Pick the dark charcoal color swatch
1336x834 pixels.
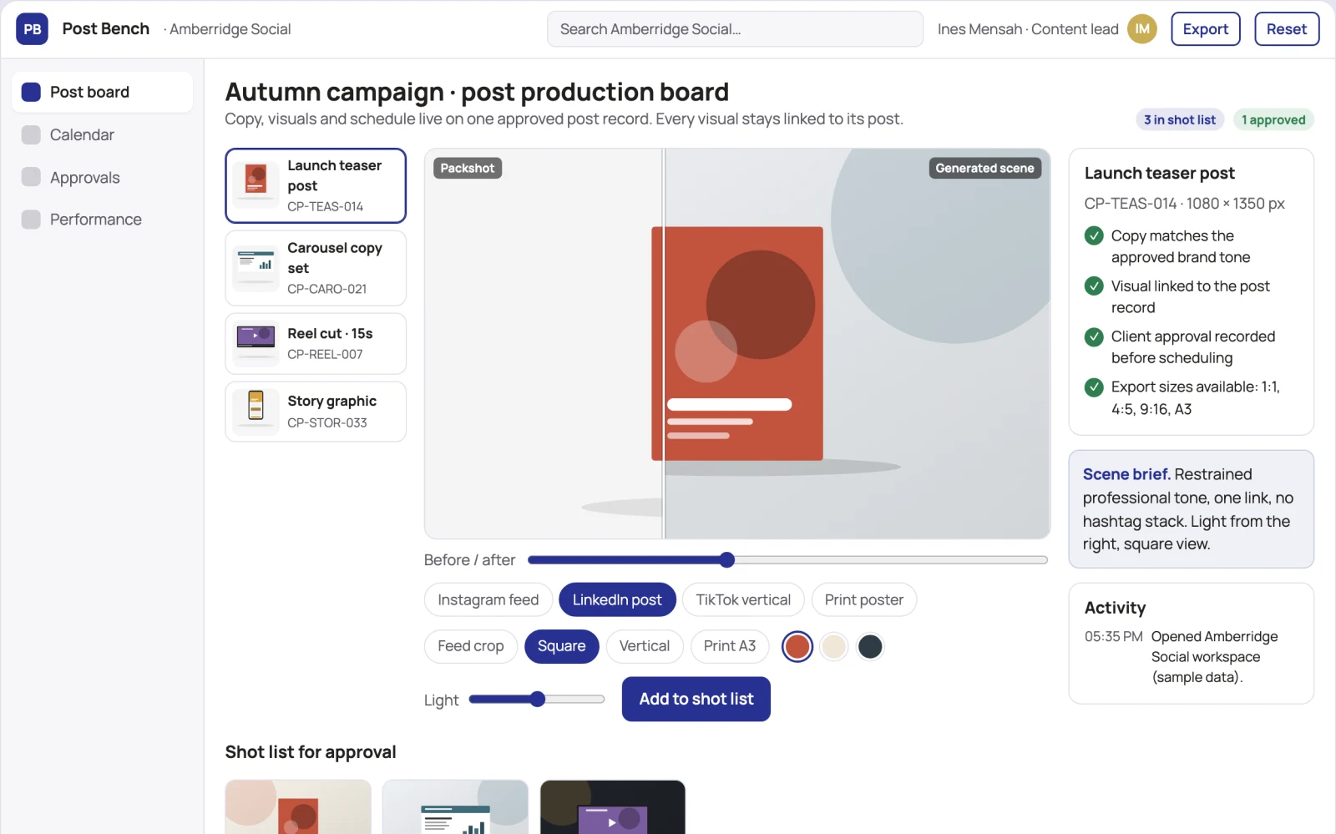[x=870, y=646]
